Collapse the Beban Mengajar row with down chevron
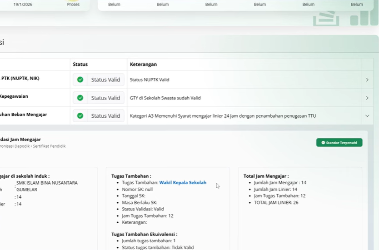 coord(367,116)
